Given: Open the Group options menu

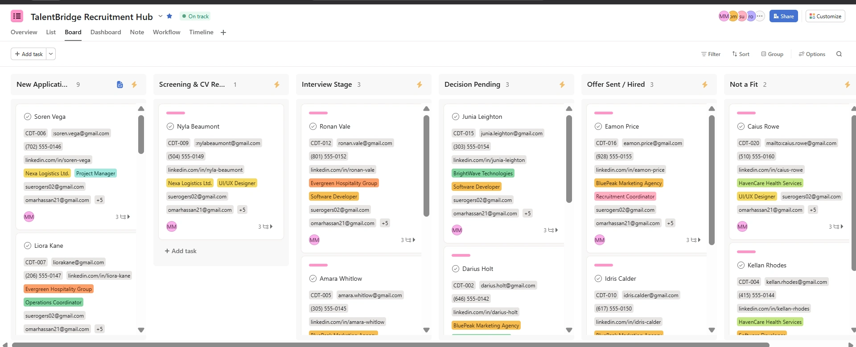Looking at the screenshot, I should [772, 54].
